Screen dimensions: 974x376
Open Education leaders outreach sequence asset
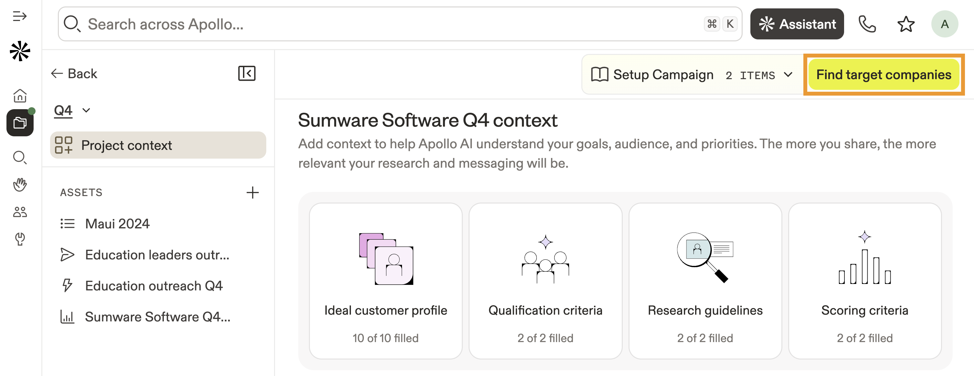(x=157, y=255)
